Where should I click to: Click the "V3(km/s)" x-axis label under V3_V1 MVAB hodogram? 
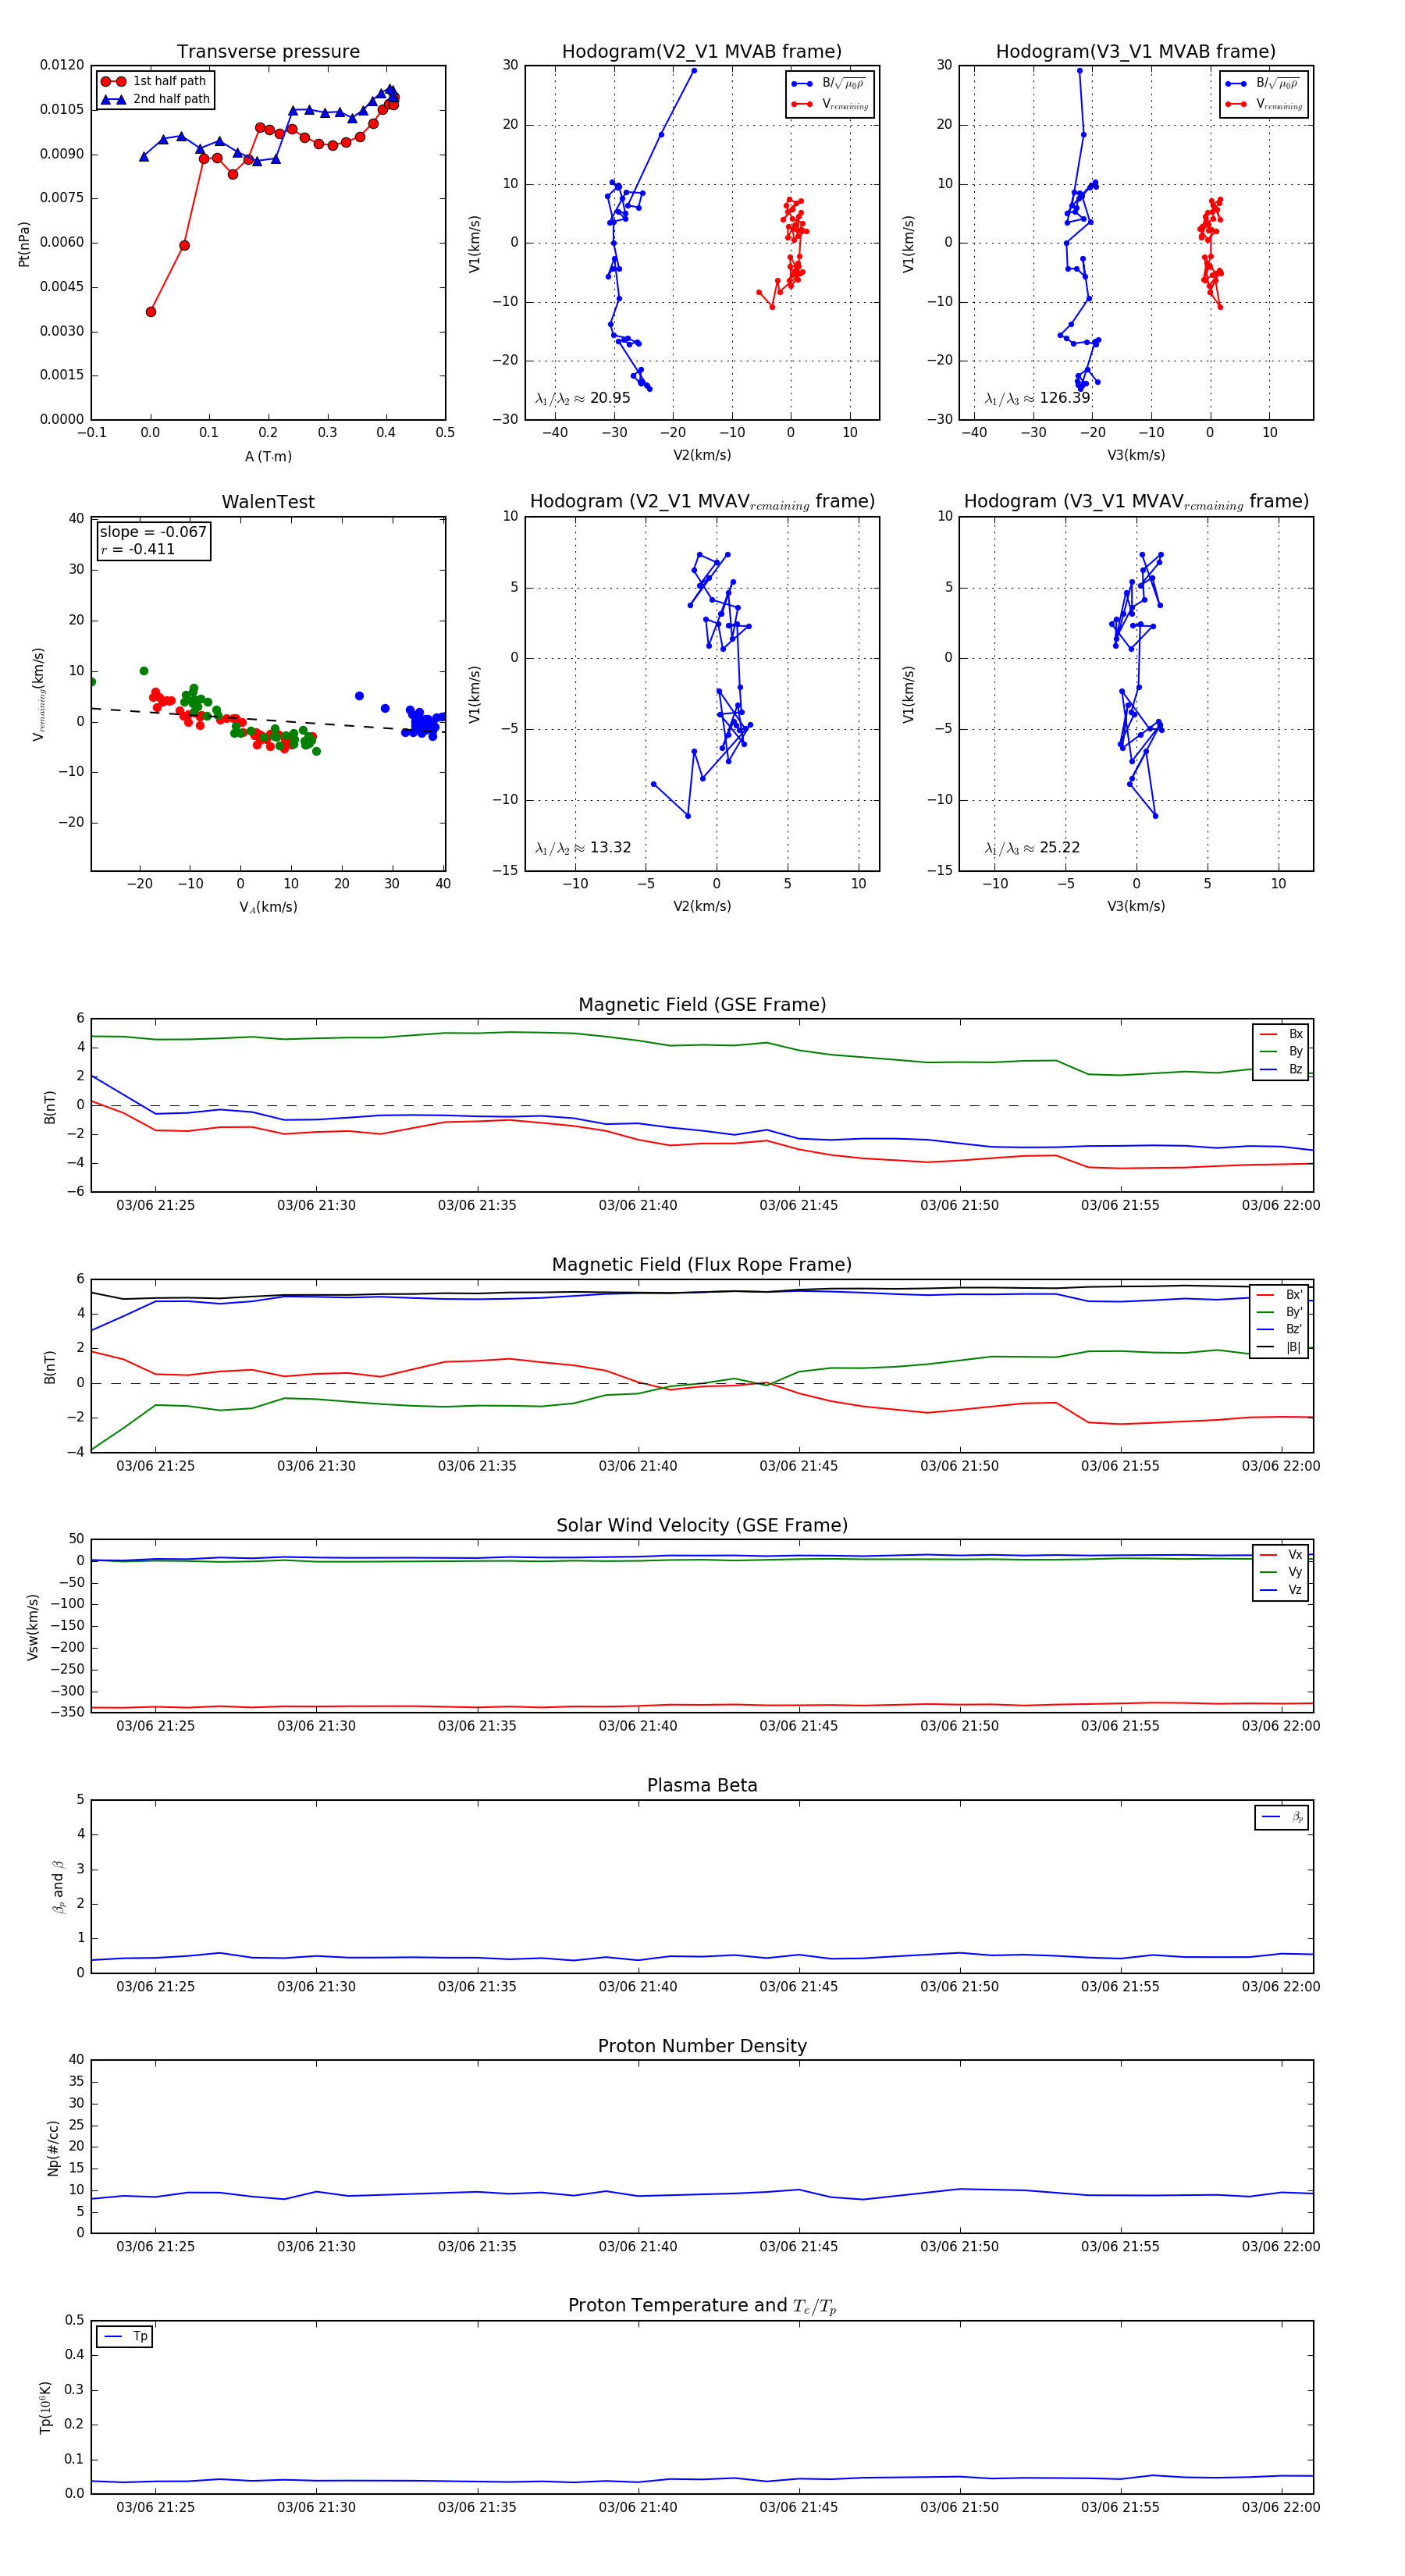(x=1136, y=455)
